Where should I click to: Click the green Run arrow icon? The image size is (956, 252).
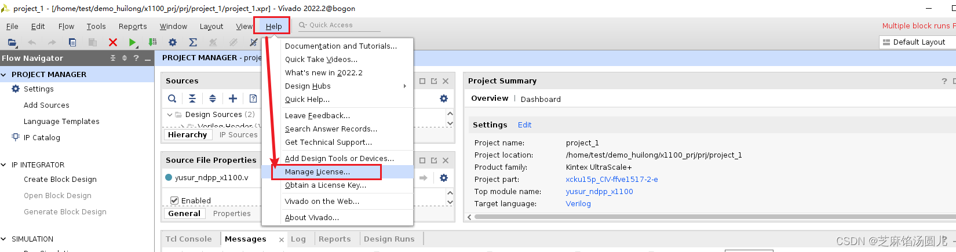coord(133,42)
